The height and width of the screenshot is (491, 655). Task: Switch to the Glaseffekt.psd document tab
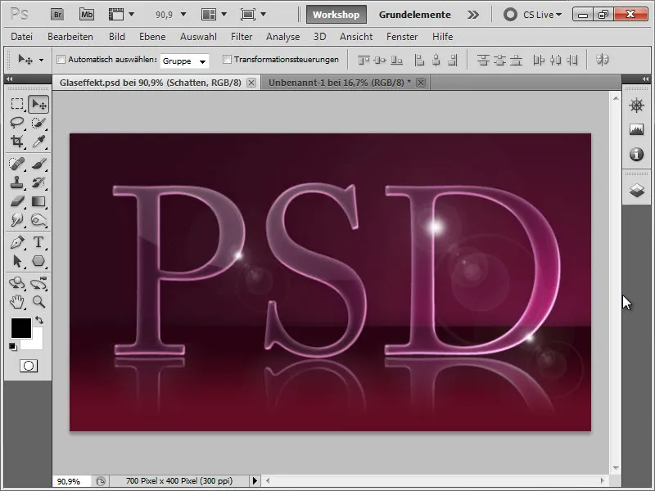[x=151, y=83]
